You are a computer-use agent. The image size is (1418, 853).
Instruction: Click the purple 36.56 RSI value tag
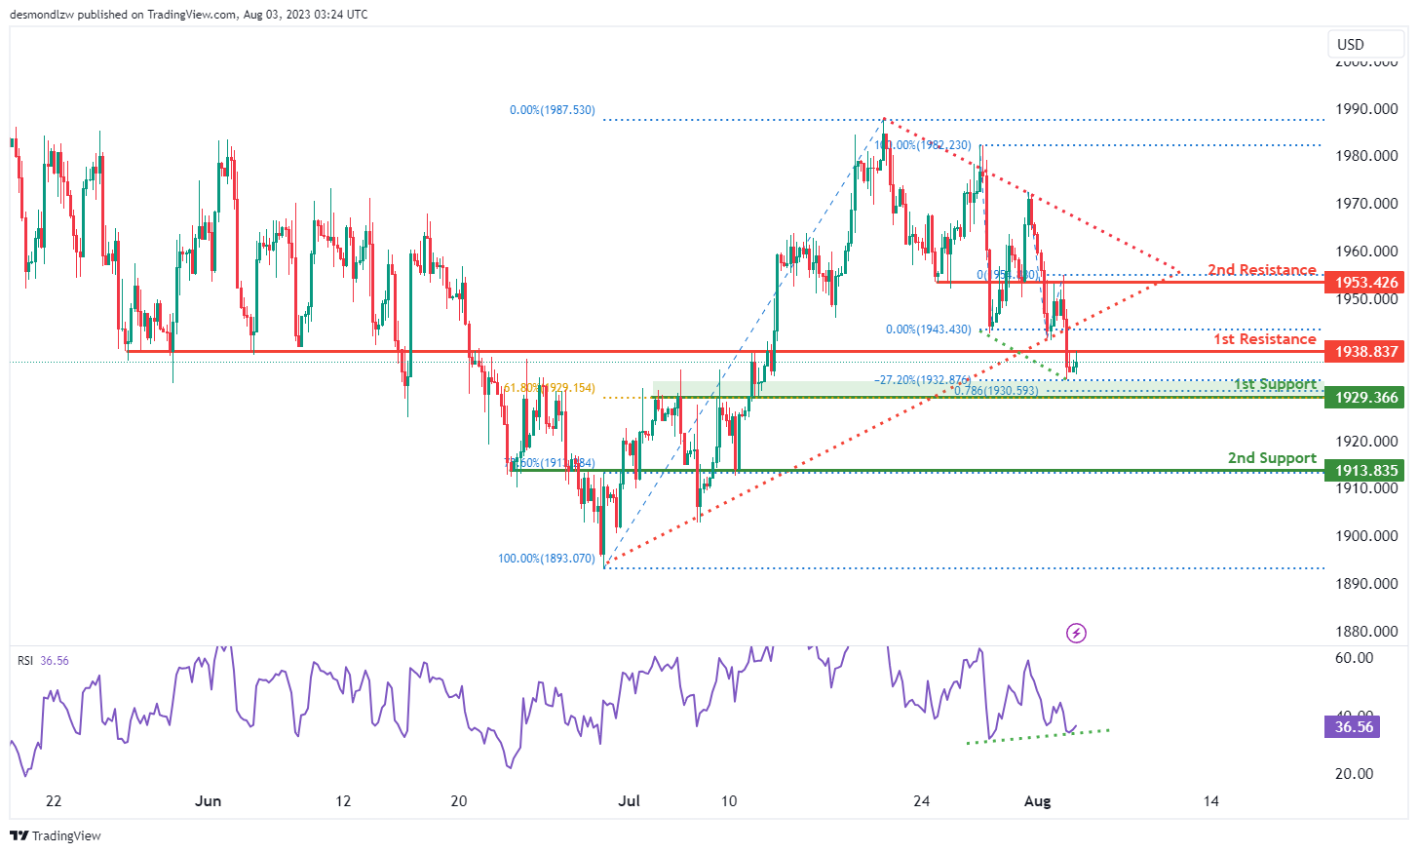tap(1353, 727)
